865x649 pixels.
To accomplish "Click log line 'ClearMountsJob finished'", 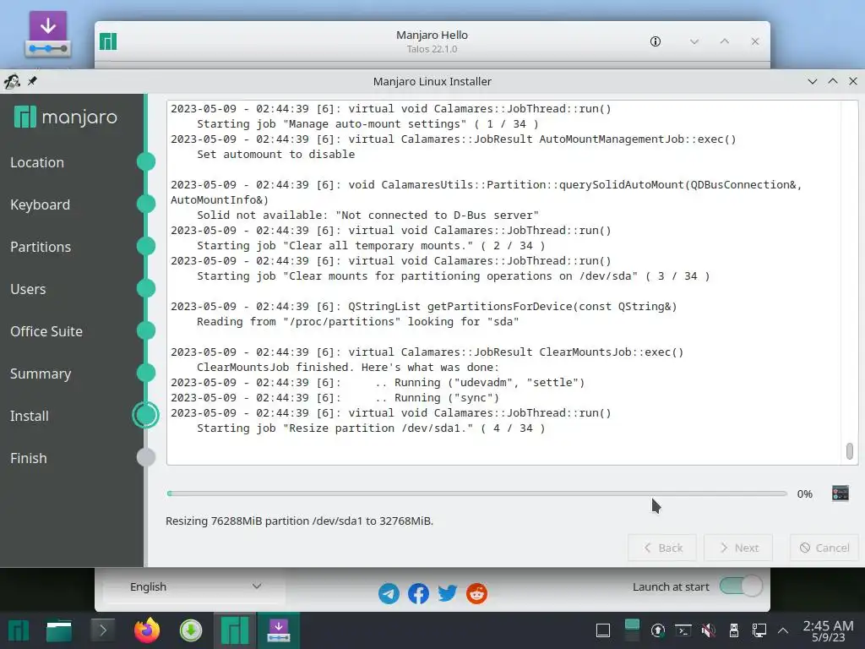I will coord(347,368).
